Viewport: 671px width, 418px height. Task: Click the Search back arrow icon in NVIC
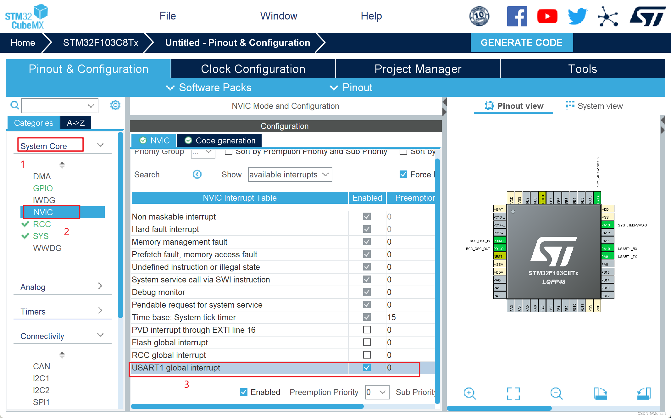pos(197,174)
